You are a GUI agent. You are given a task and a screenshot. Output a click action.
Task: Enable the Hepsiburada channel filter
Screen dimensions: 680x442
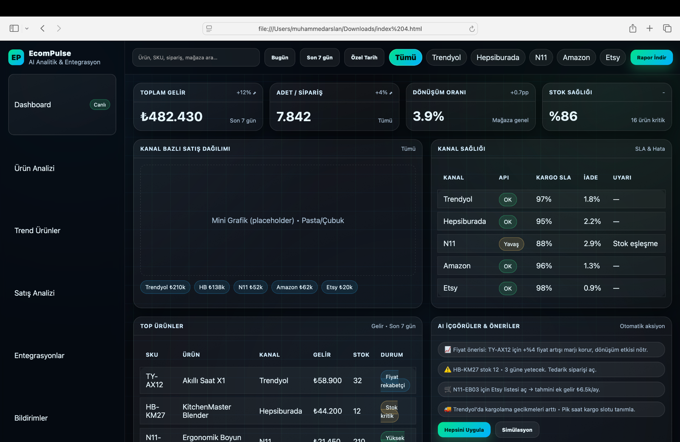pyautogui.click(x=498, y=57)
